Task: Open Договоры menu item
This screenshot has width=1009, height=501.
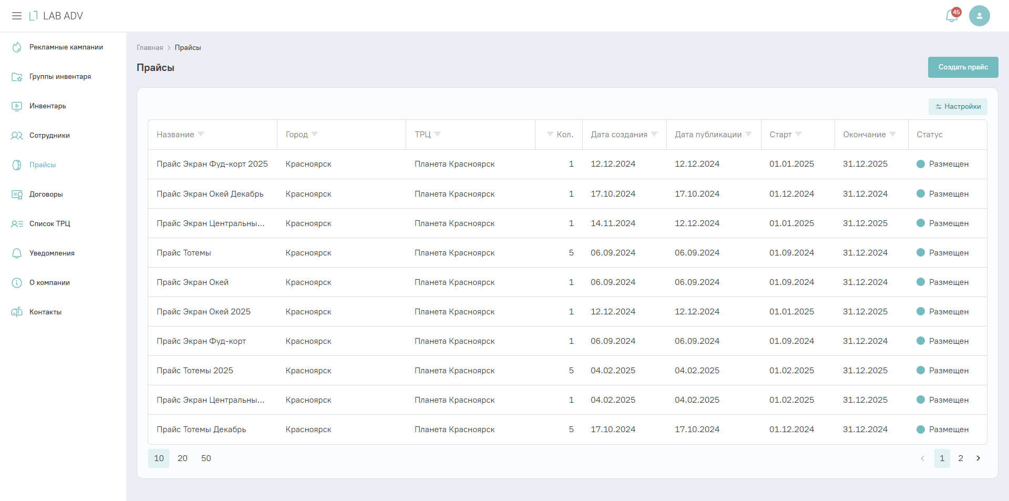Action: tap(63, 195)
